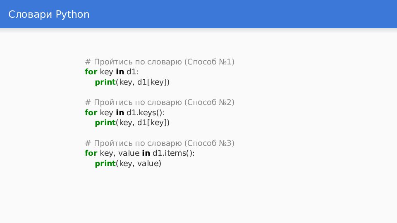Click the slide title 'Словари Python'
Image resolution: width=397 pixels, height=223 pixels.
[x=49, y=14]
